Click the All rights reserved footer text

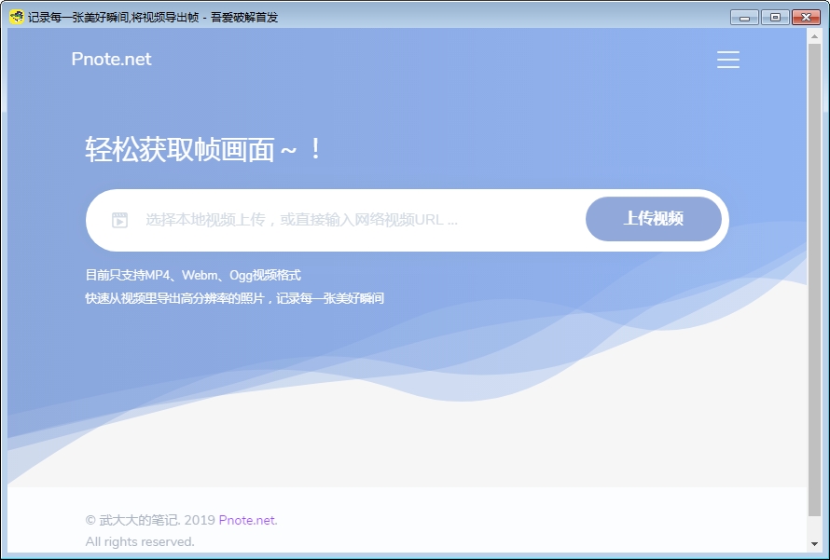click(x=140, y=541)
